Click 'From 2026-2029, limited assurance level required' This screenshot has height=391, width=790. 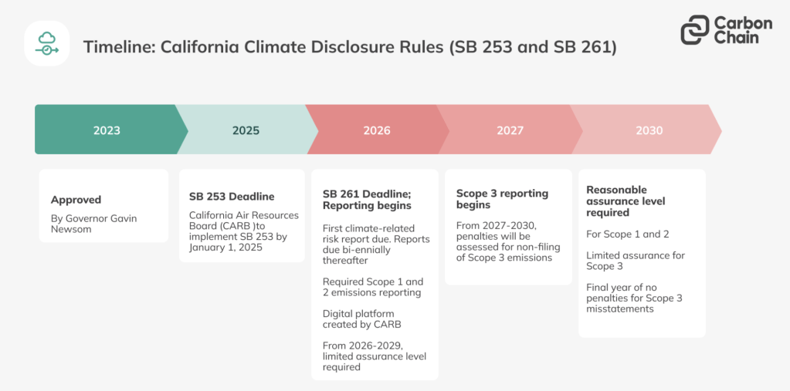coord(375,356)
